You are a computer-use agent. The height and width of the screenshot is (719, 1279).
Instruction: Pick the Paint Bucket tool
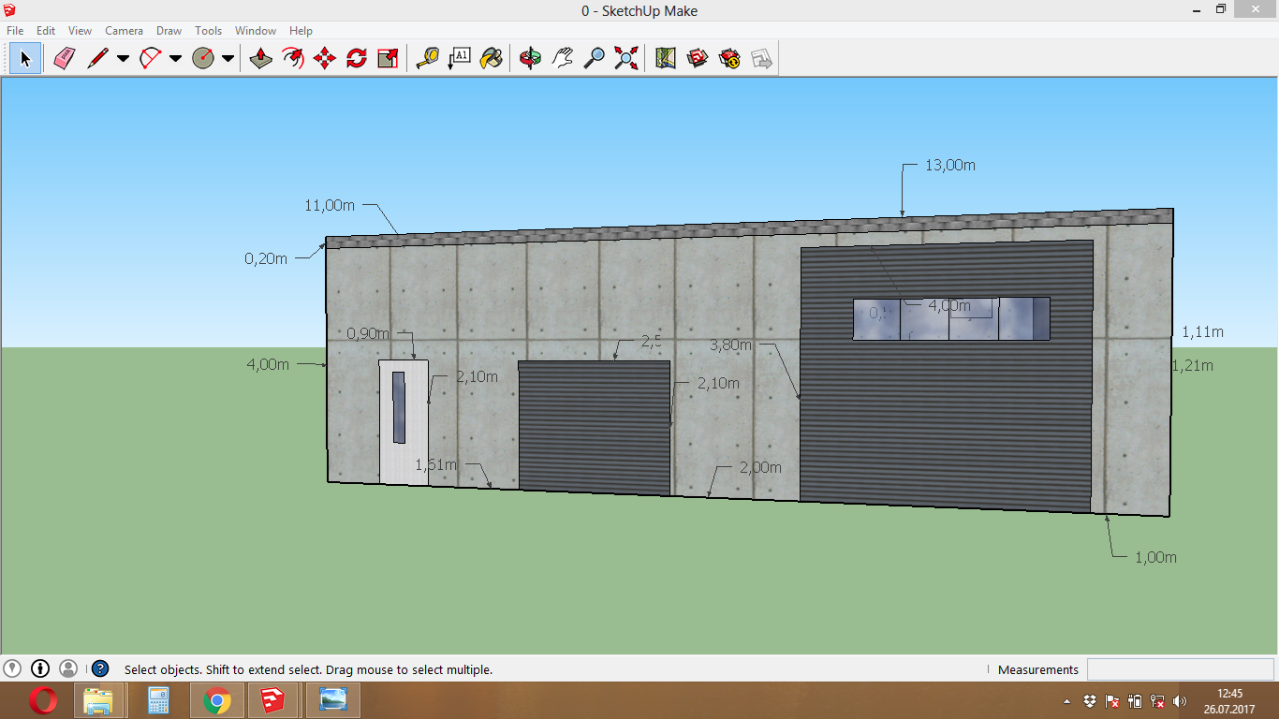tap(491, 59)
